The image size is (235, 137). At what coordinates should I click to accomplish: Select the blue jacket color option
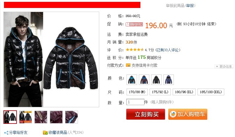(x=169, y=80)
